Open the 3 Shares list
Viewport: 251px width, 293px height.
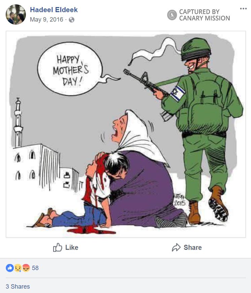(x=18, y=287)
